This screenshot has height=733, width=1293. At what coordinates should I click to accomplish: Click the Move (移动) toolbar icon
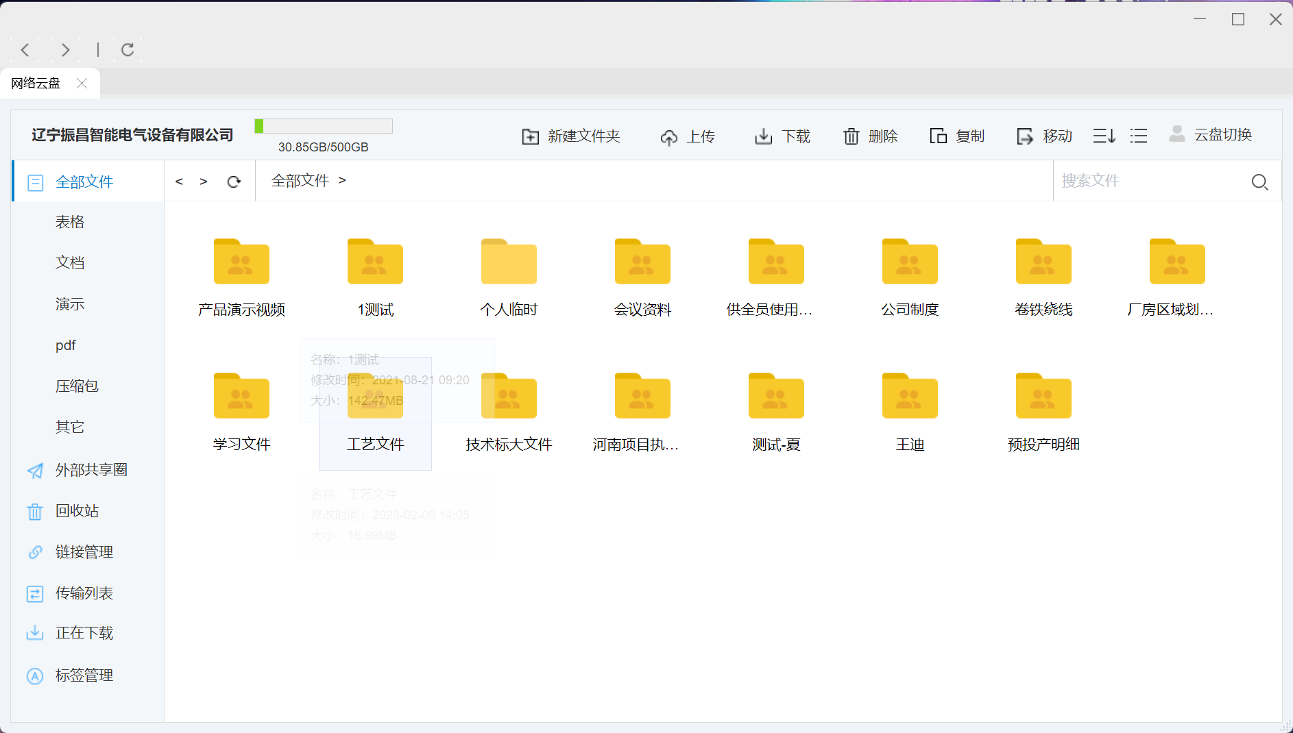coord(1025,136)
